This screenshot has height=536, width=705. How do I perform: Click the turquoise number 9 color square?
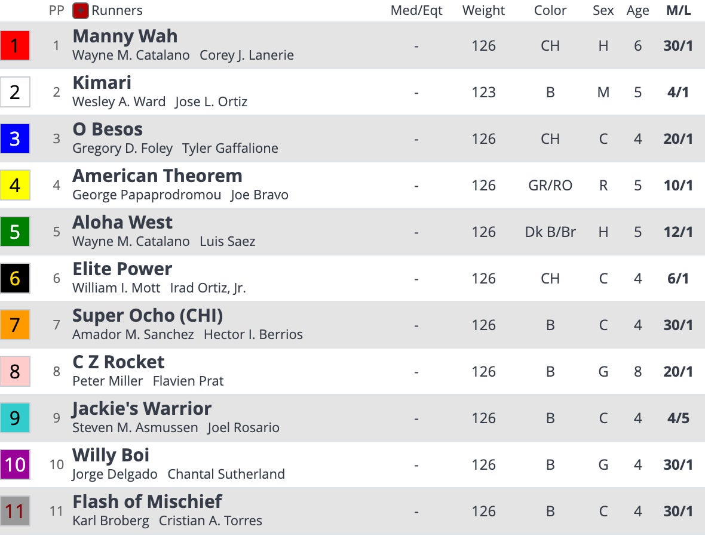pyautogui.click(x=15, y=418)
